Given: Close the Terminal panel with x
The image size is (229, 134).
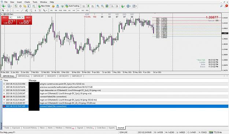Looking at the screenshot, I should (x=1, y=79).
